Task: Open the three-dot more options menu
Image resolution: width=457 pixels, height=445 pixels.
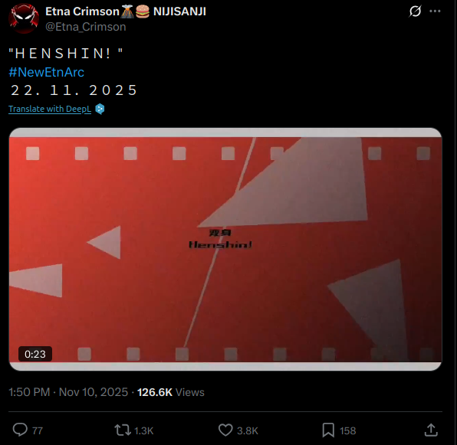Action: click(435, 11)
